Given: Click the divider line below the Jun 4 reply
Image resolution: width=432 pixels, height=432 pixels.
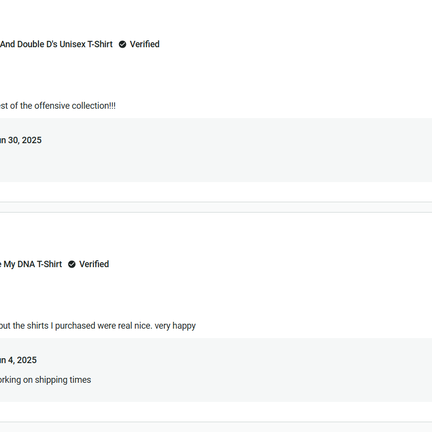Looking at the screenshot, I should coord(216,422).
